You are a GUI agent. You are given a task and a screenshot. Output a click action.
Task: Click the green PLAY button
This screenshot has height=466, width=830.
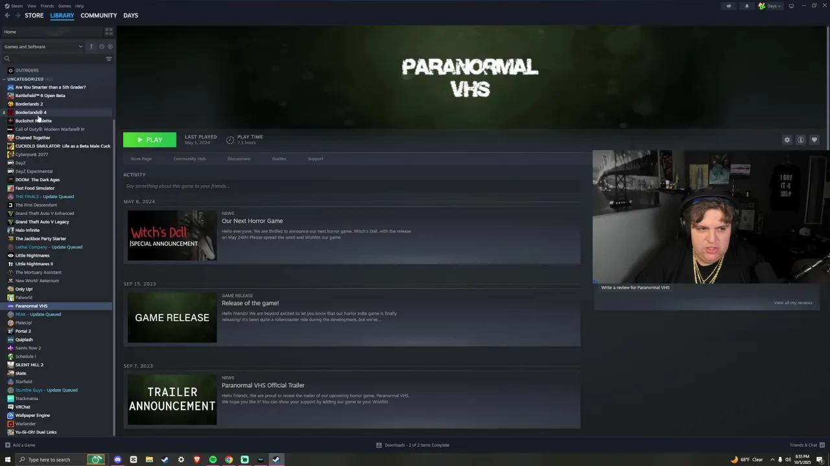pos(150,140)
